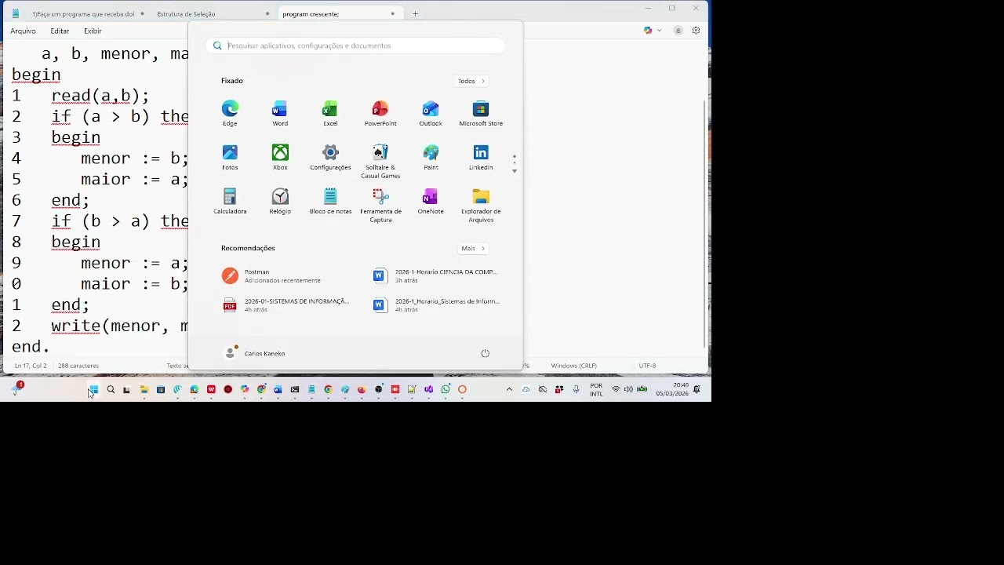Click the Wi-Fi tray icon

(616, 389)
